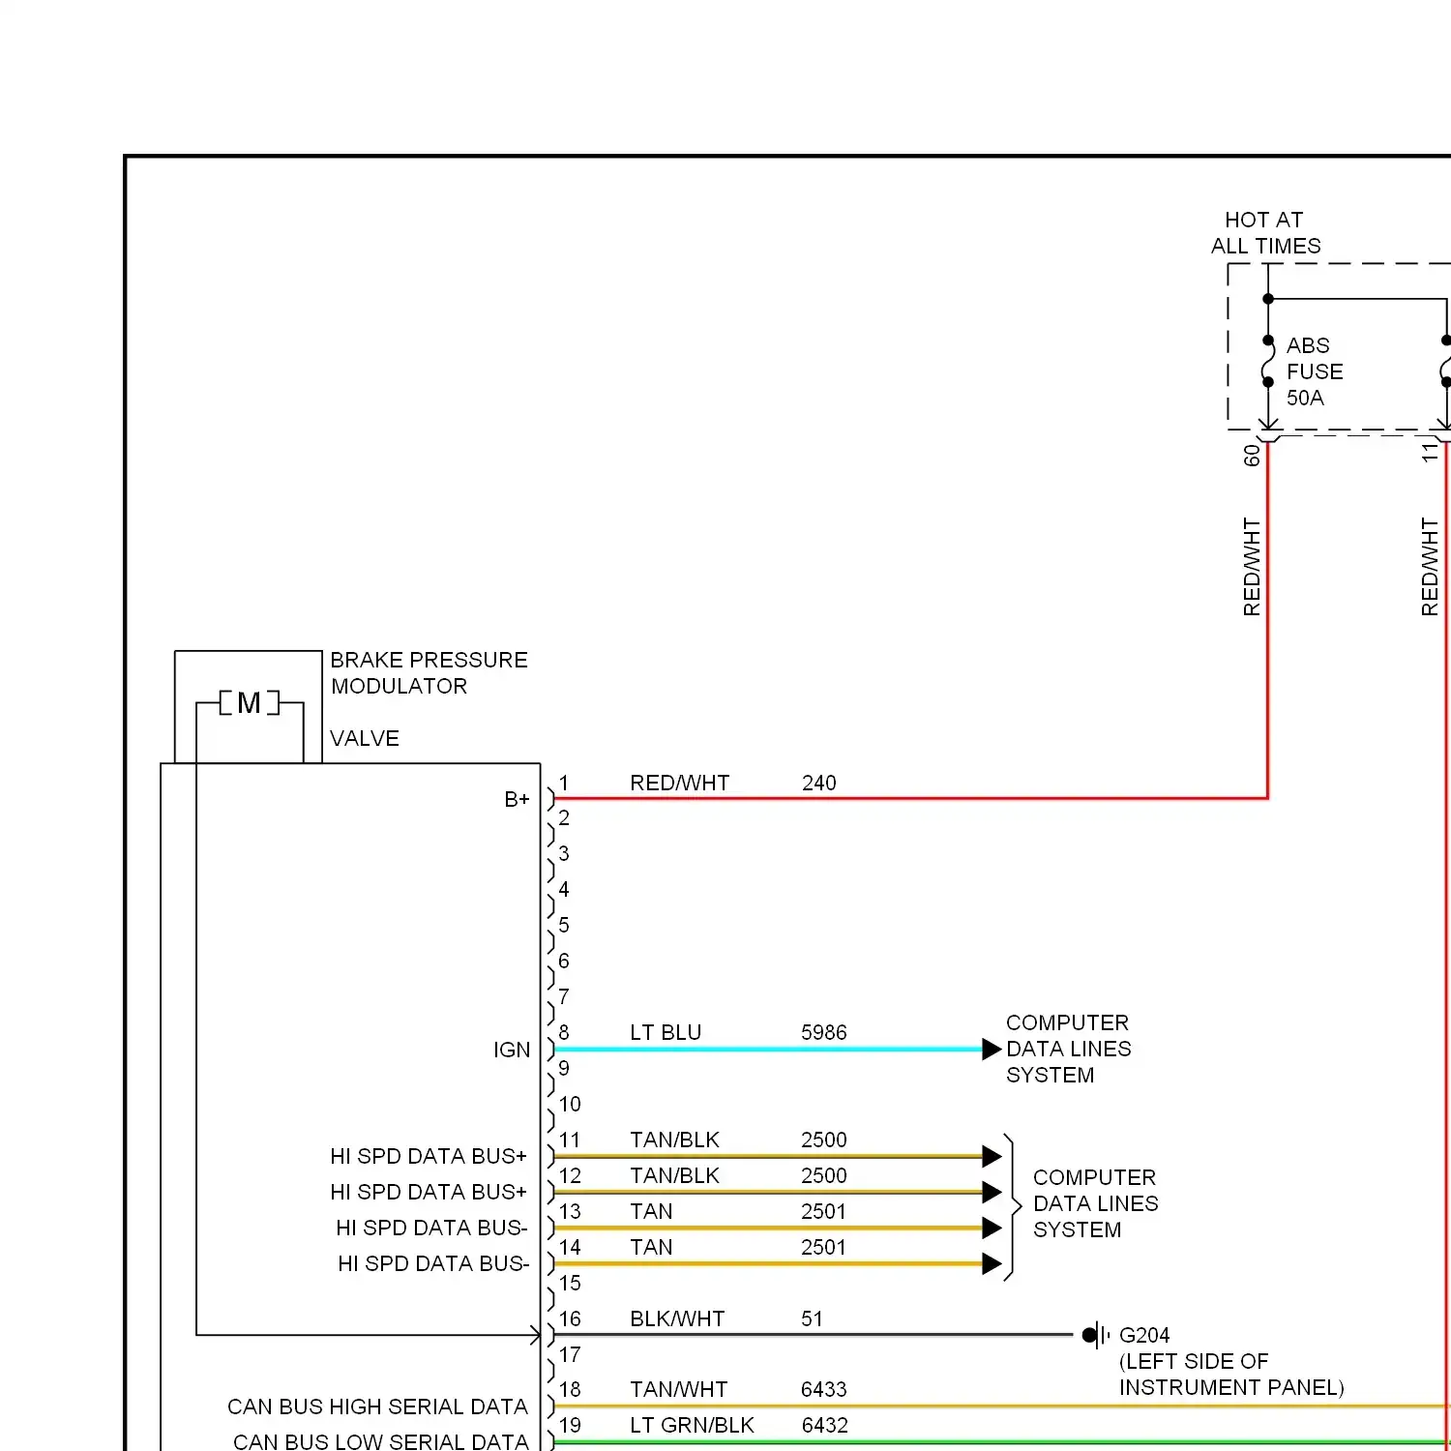This screenshot has height=1451, width=1451.
Task: Click connector pin number 5
Action: click(564, 925)
